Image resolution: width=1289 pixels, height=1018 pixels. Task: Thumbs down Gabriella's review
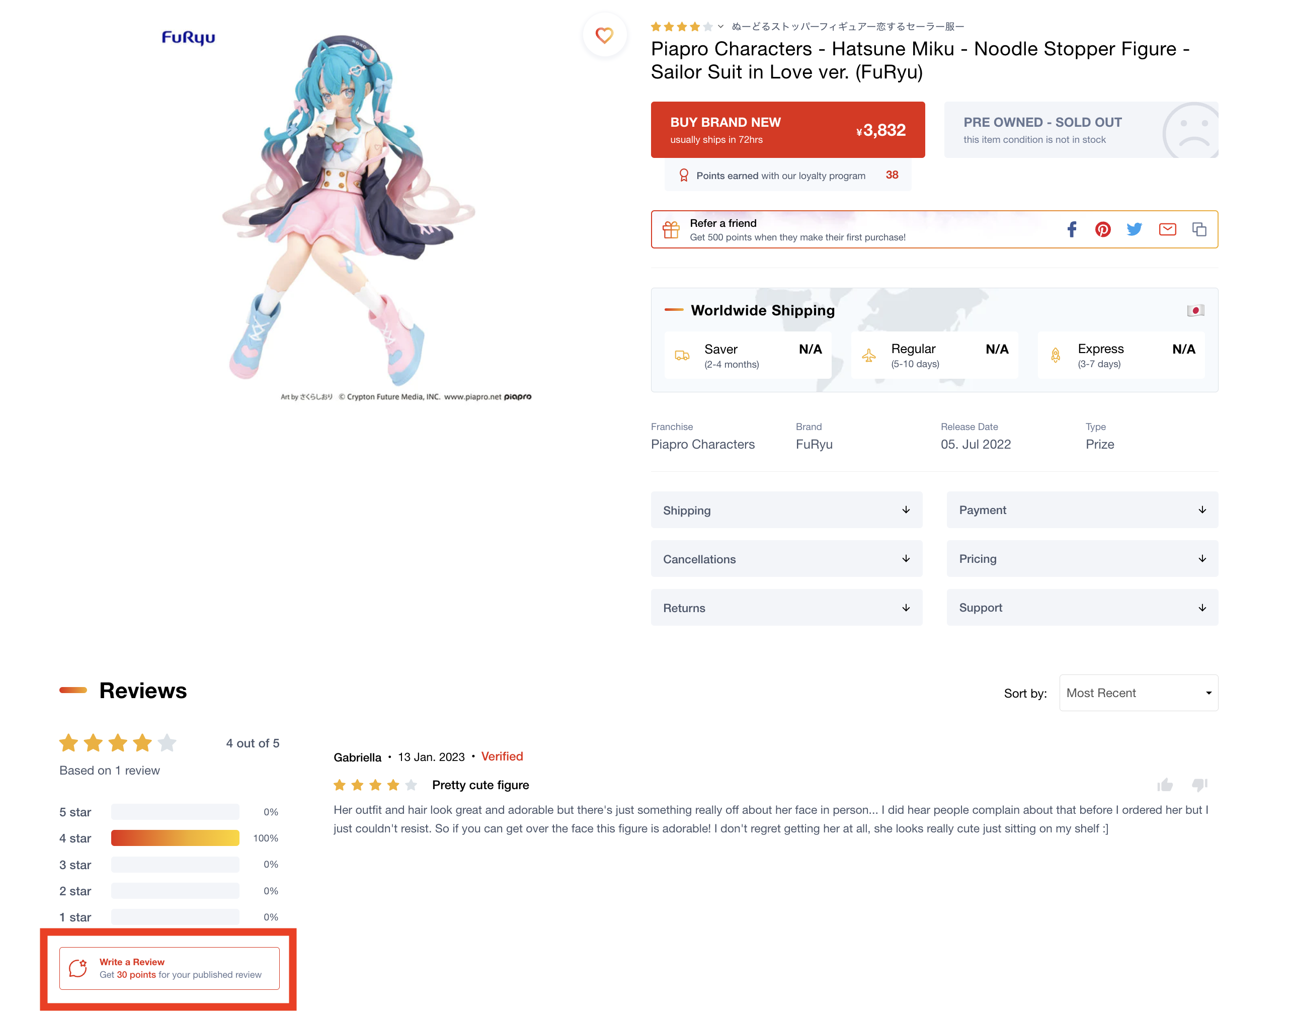tap(1199, 785)
